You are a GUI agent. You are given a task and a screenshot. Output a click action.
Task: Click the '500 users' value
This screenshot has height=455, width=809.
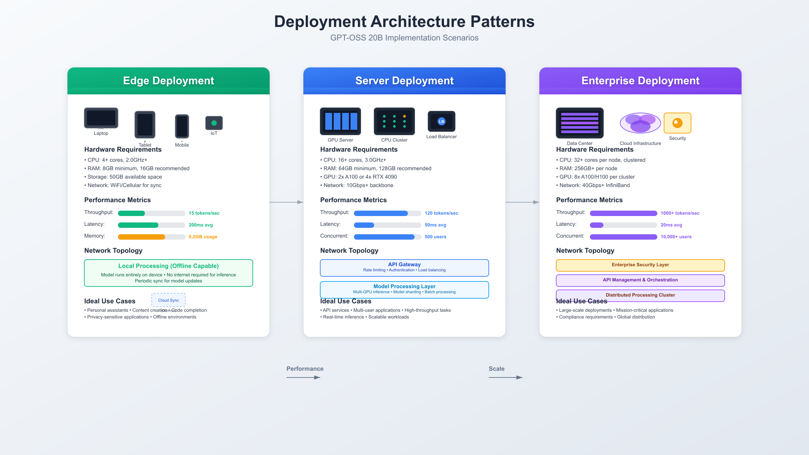[436, 237]
